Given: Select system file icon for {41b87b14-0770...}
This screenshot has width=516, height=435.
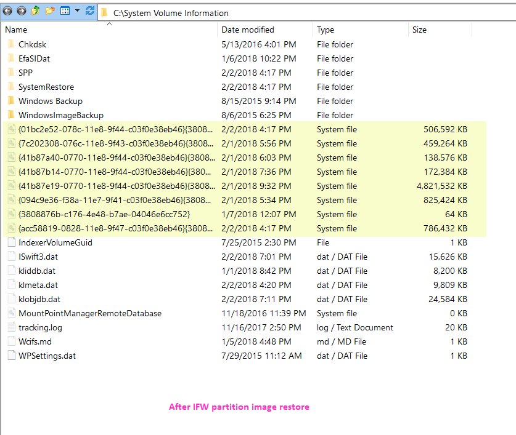Looking at the screenshot, I should 11,171.
